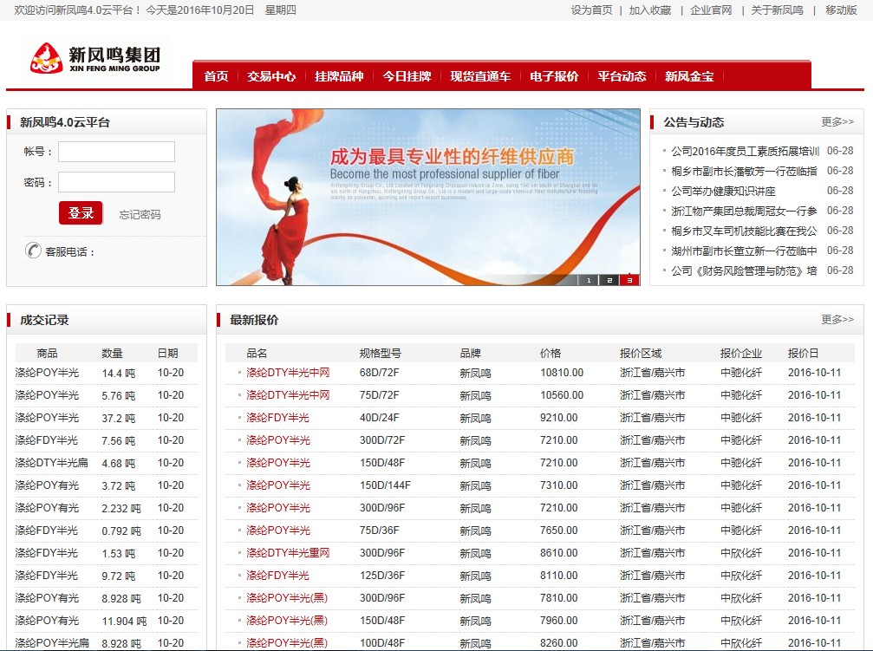Screen dimensions: 873x651
Task: Click 更多>> in 公告与动态 panel
Action: coord(837,121)
